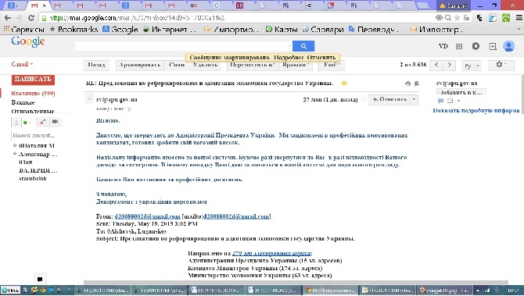This screenshot has height=296, width=524.
Task: Click 'Показать подробную информацию' link
Action: pos(476,110)
